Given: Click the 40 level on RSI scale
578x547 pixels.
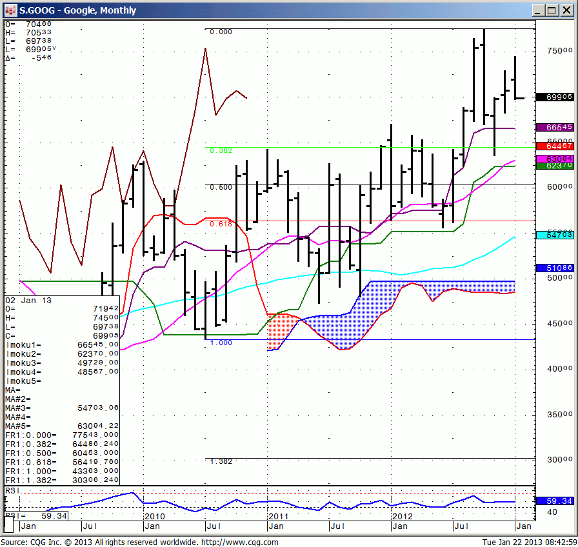Looking at the screenshot, I should (552, 512).
